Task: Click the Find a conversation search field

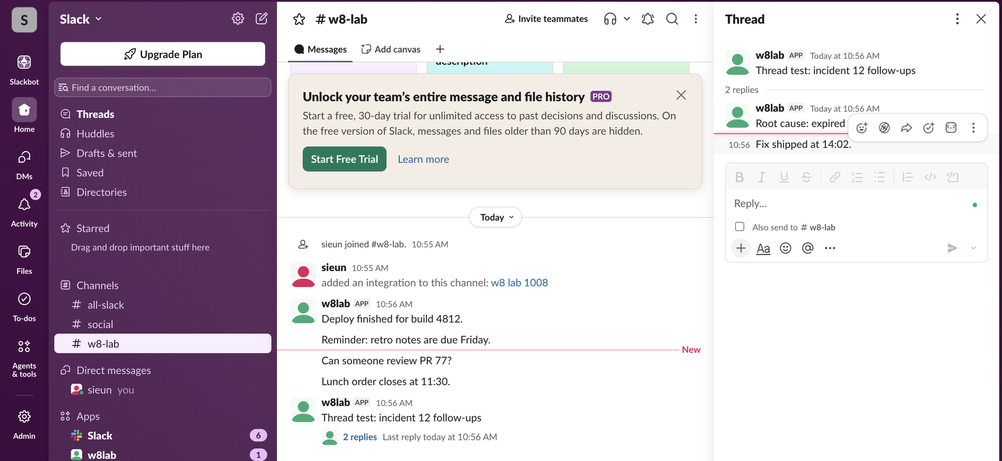Action: point(163,88)
